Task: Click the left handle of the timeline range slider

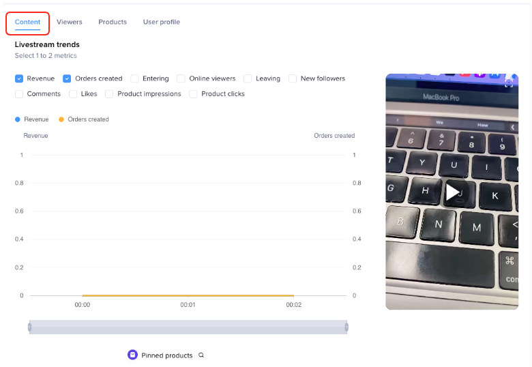Action: [x=29, y=327]
